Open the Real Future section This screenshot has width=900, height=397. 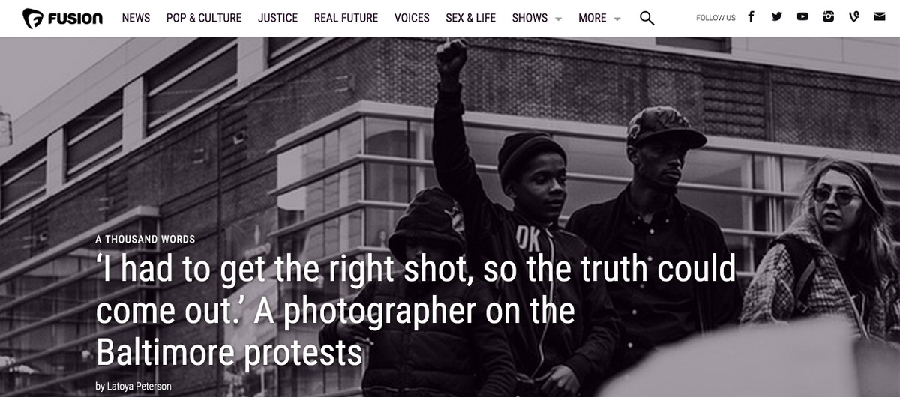346,18
